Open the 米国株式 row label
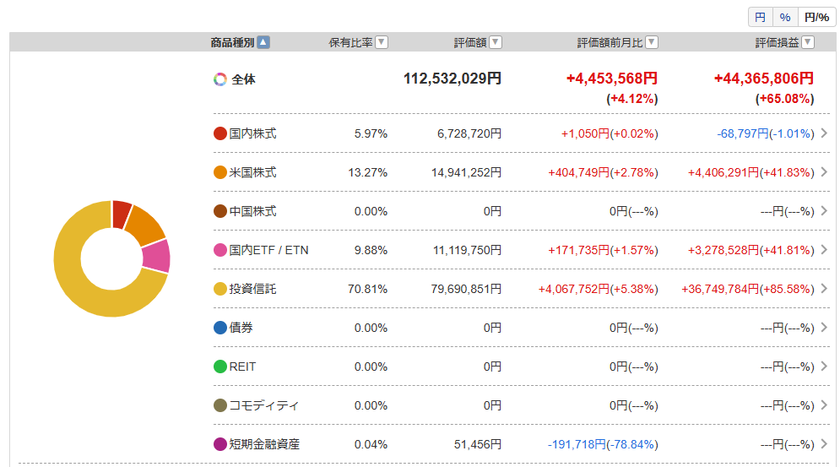The width and height of the screenshot is (840, 467). tap(252, 172)
